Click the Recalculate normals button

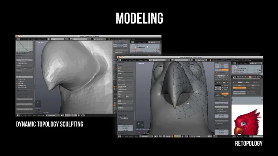(126, 107)
